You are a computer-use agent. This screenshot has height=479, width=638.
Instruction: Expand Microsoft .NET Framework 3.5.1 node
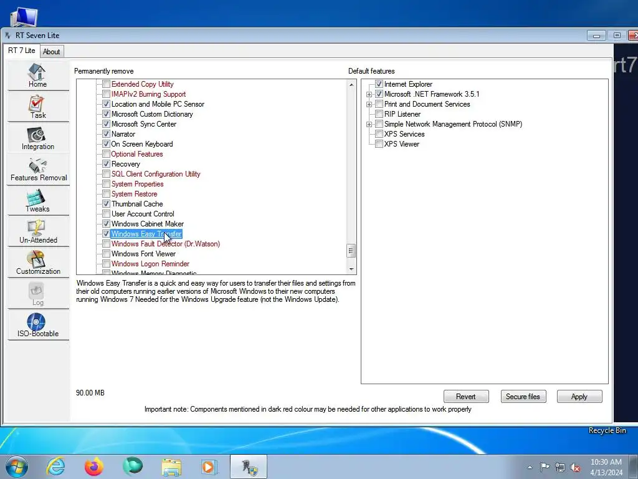point(369,94)
